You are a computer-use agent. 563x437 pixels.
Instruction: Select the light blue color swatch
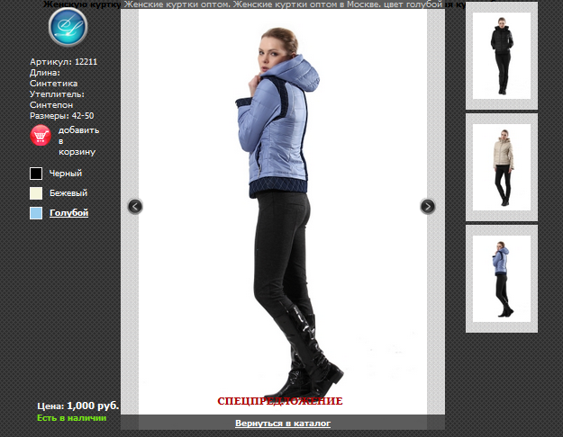click(36, 213)
